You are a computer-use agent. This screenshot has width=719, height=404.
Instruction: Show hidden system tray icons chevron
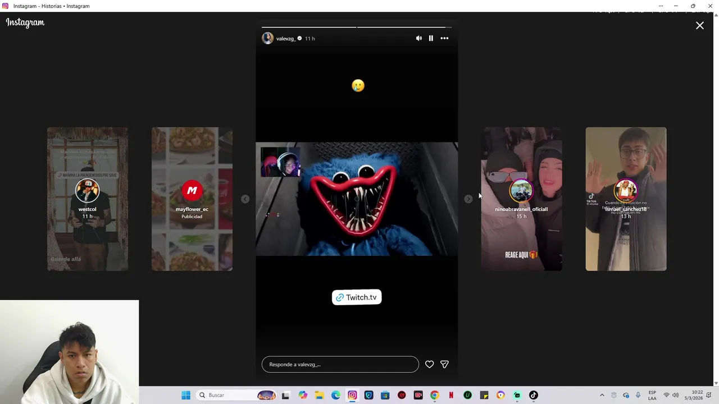click(x=602, y=395)
